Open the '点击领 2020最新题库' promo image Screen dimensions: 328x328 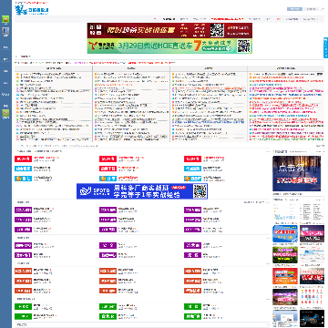click(x=296, y=173)
